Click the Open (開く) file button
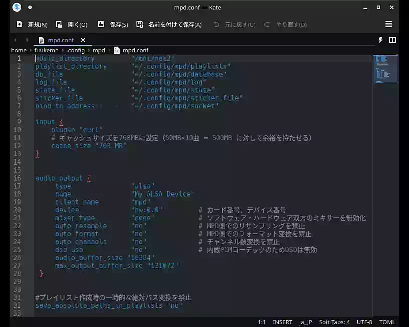The width and height of the screenshot is (409, 327). (72, 24)
